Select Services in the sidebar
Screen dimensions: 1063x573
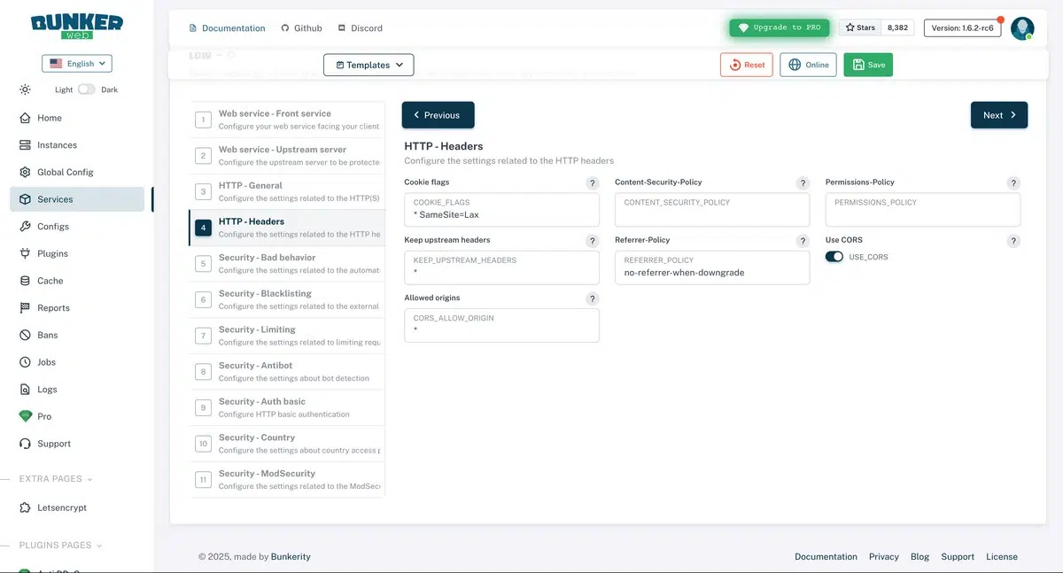[76, 199]
